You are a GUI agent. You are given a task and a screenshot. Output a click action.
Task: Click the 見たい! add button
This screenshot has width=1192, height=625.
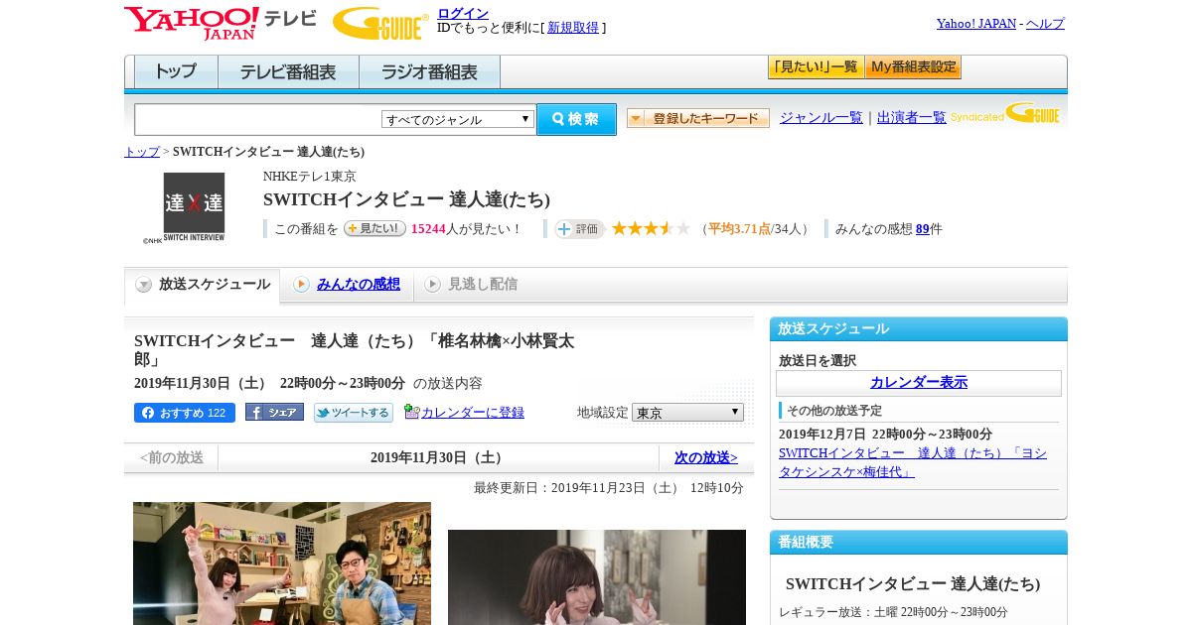pyautogui.click(x=374, y=228)
